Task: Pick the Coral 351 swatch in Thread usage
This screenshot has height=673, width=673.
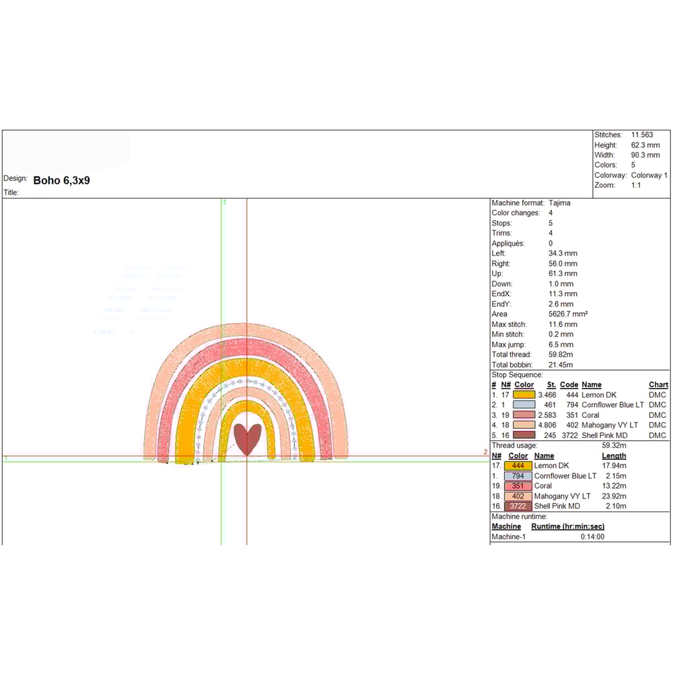Action: [x=518, y=486]
